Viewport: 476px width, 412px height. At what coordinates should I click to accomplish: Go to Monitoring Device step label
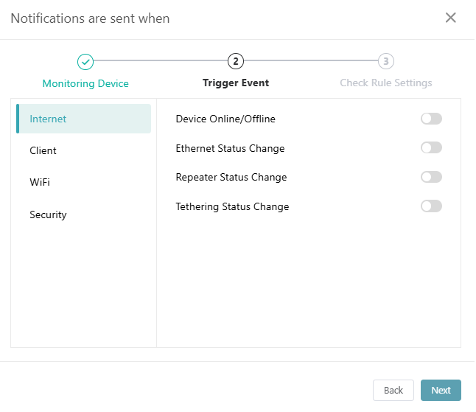[x=85, y=83]
